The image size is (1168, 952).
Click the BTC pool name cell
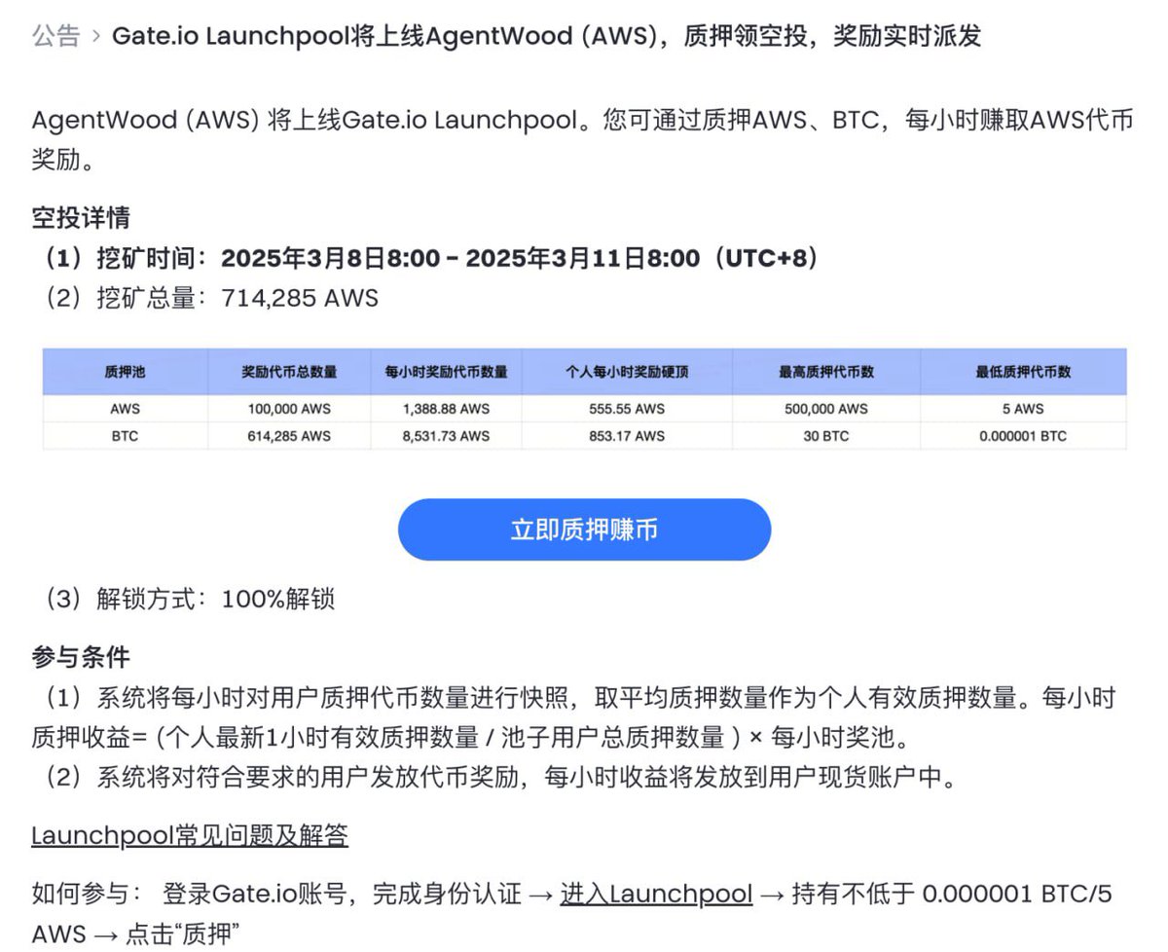tap(125, 436)
